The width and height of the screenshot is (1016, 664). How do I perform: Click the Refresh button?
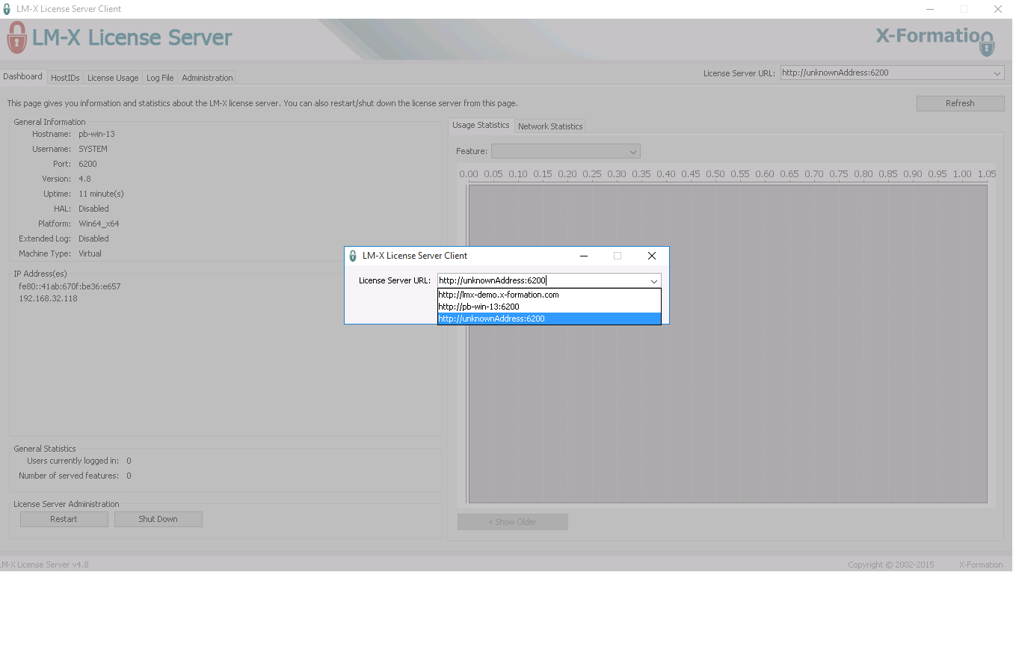click(x=960, y=103)
